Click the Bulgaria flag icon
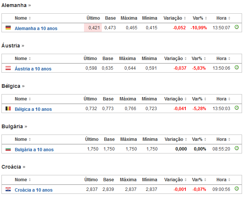 tap(8, 149)
